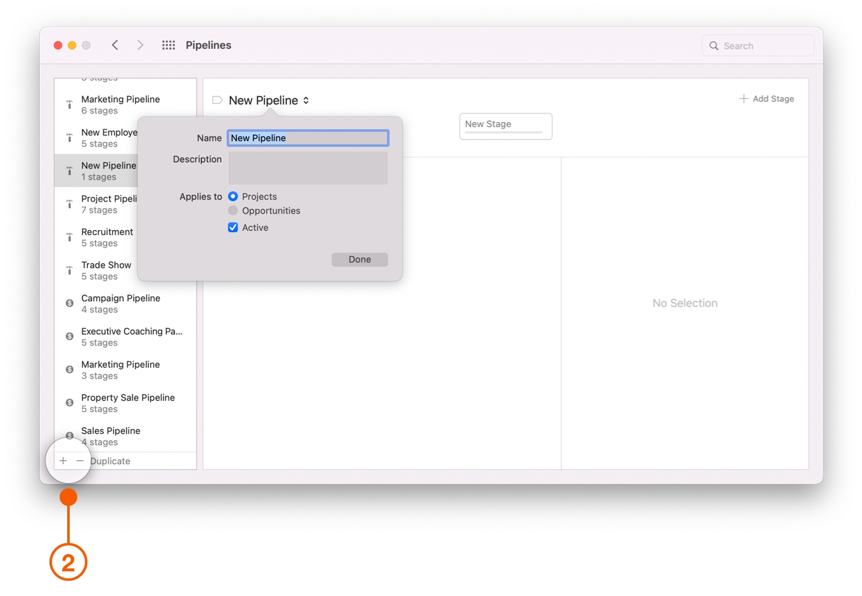Click the plus icon below the pipeline list
862x596 pixels.
[x=63, y=460]
